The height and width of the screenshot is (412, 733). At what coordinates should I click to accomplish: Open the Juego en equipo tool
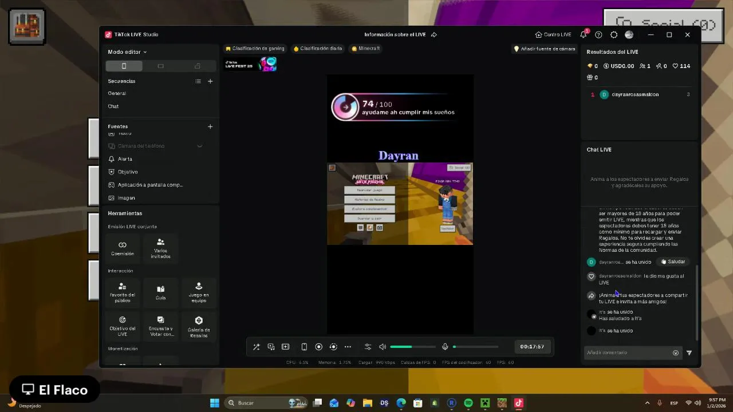coord(199,292)
